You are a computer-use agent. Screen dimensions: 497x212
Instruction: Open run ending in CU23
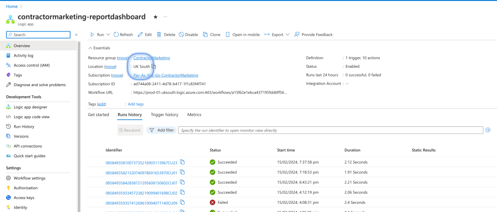tap(141, 163)
